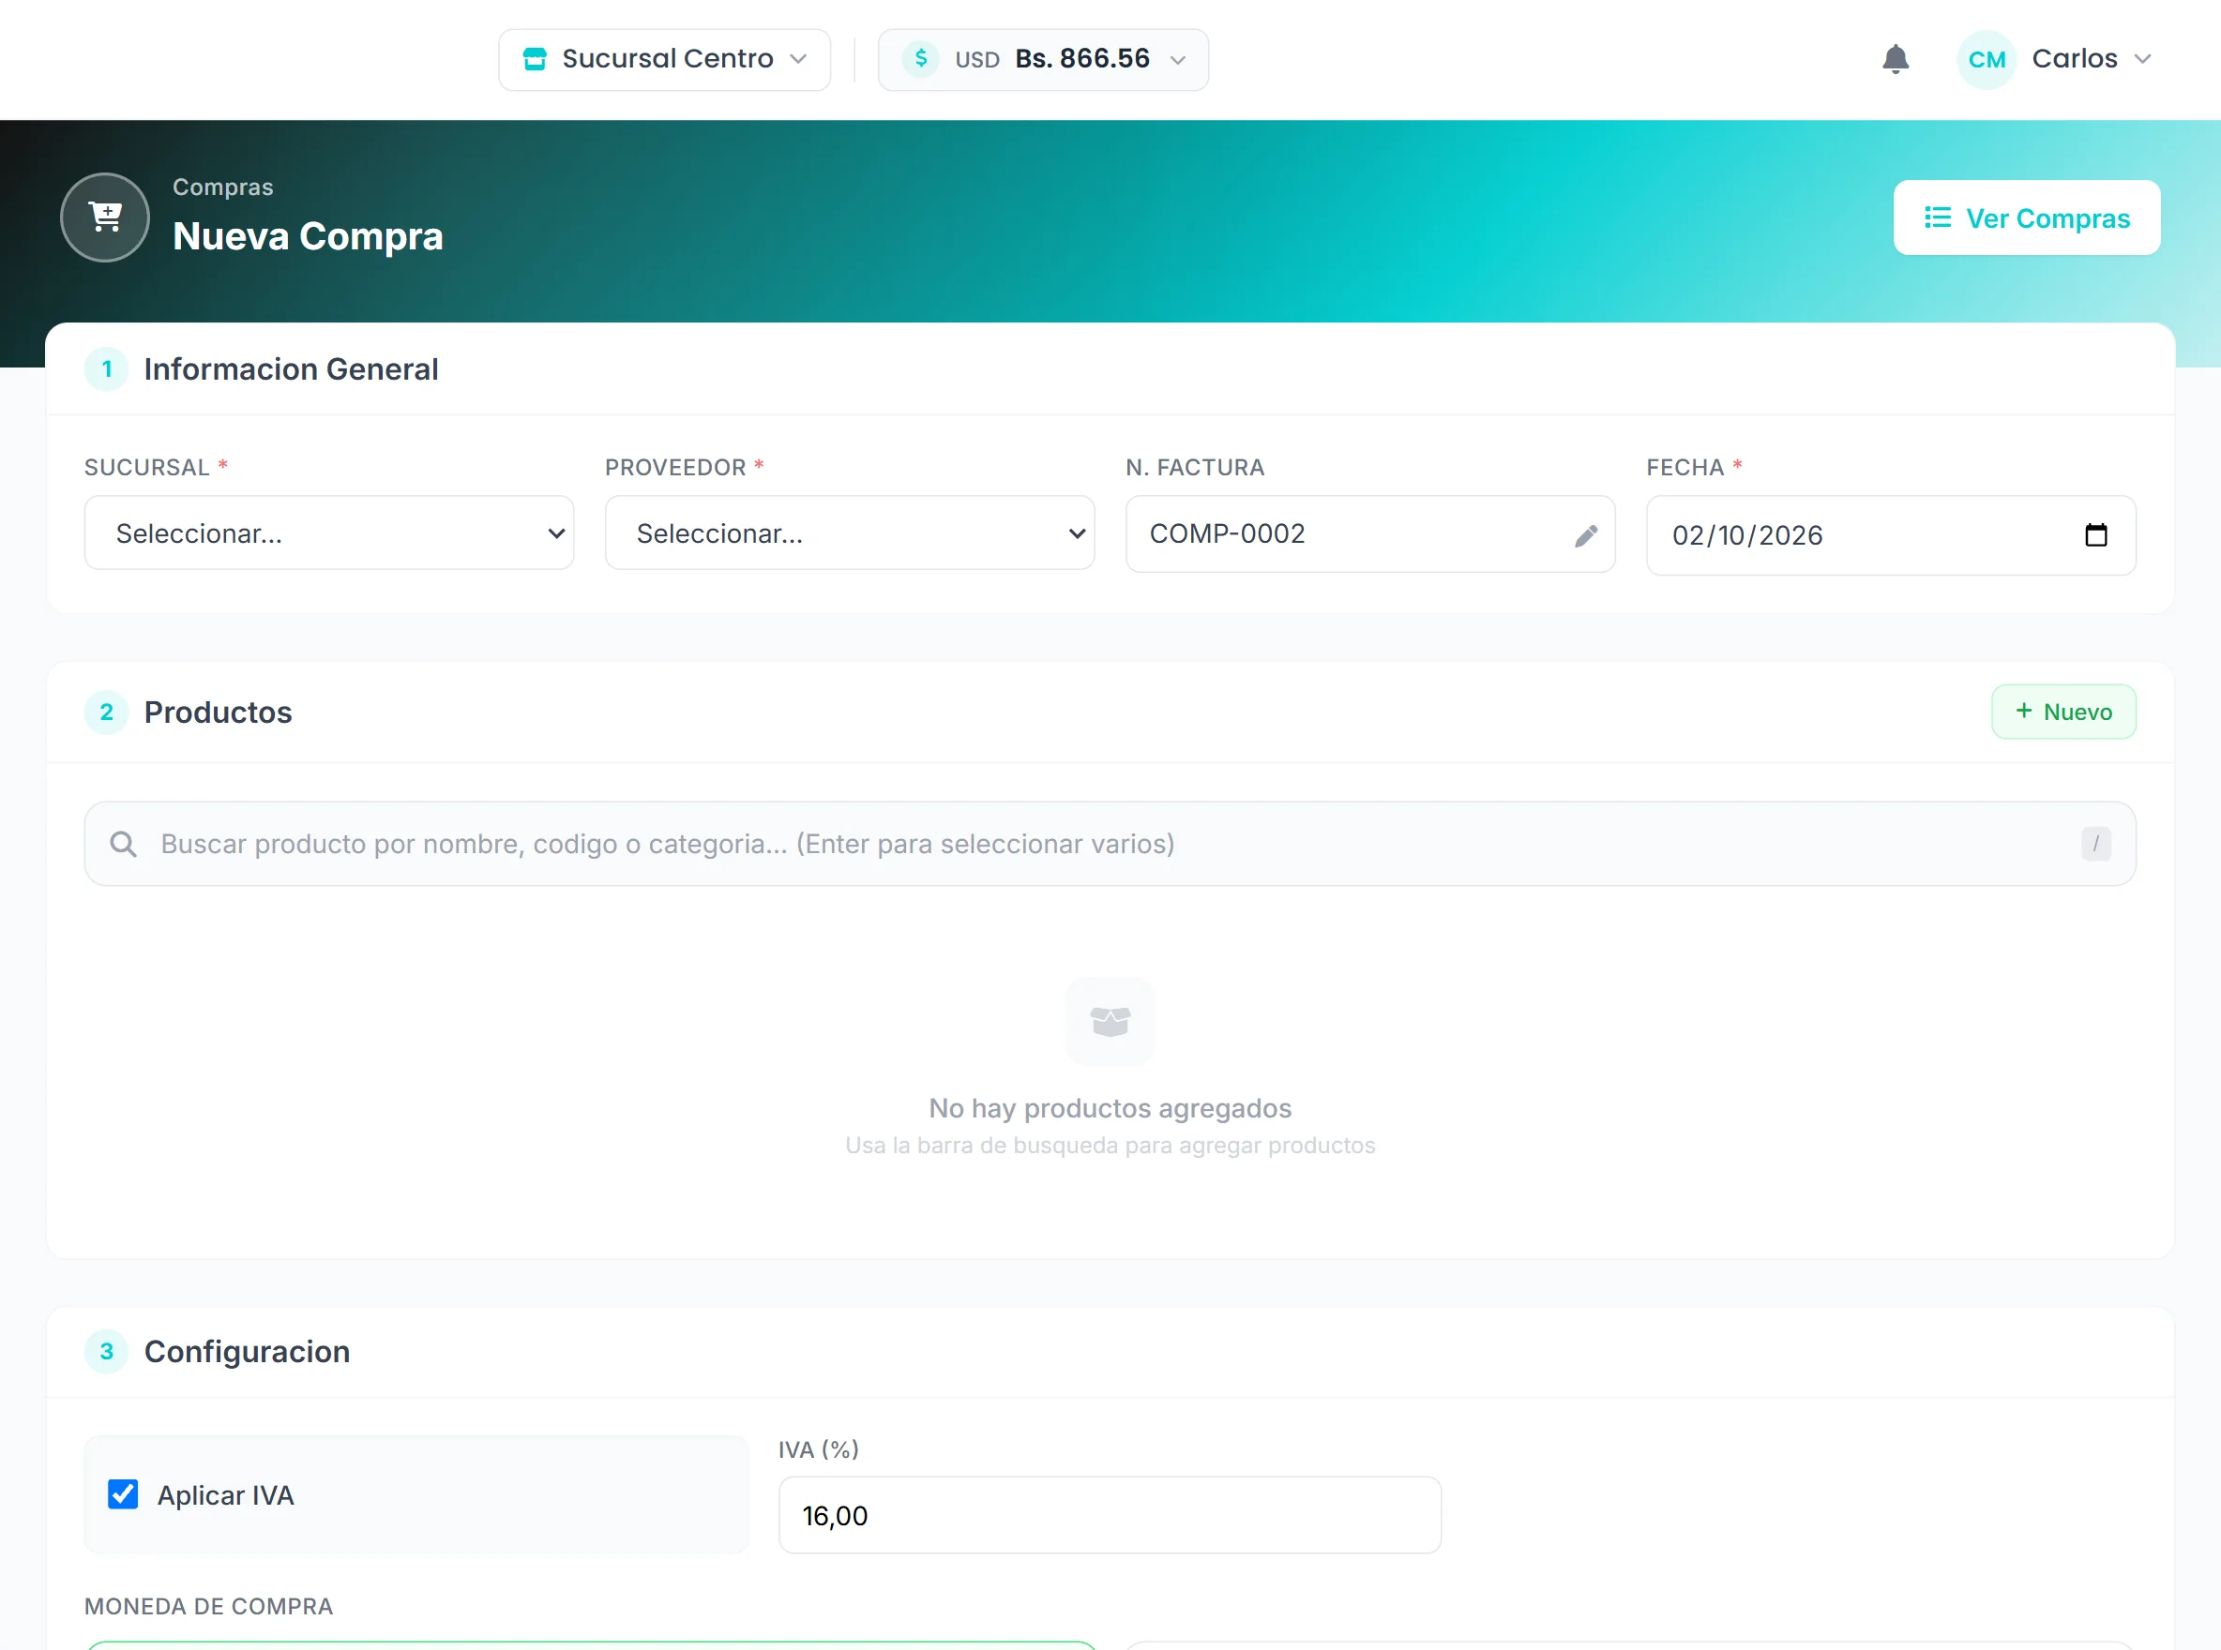Open the calendar picker in Fecha field
2221x1650 pixels.
[2096, 535]
